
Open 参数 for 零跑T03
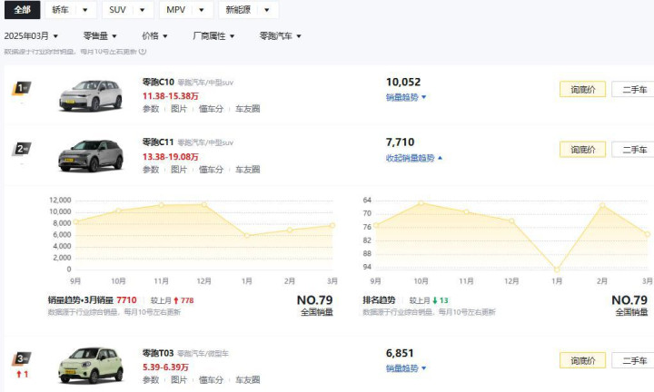151,380
